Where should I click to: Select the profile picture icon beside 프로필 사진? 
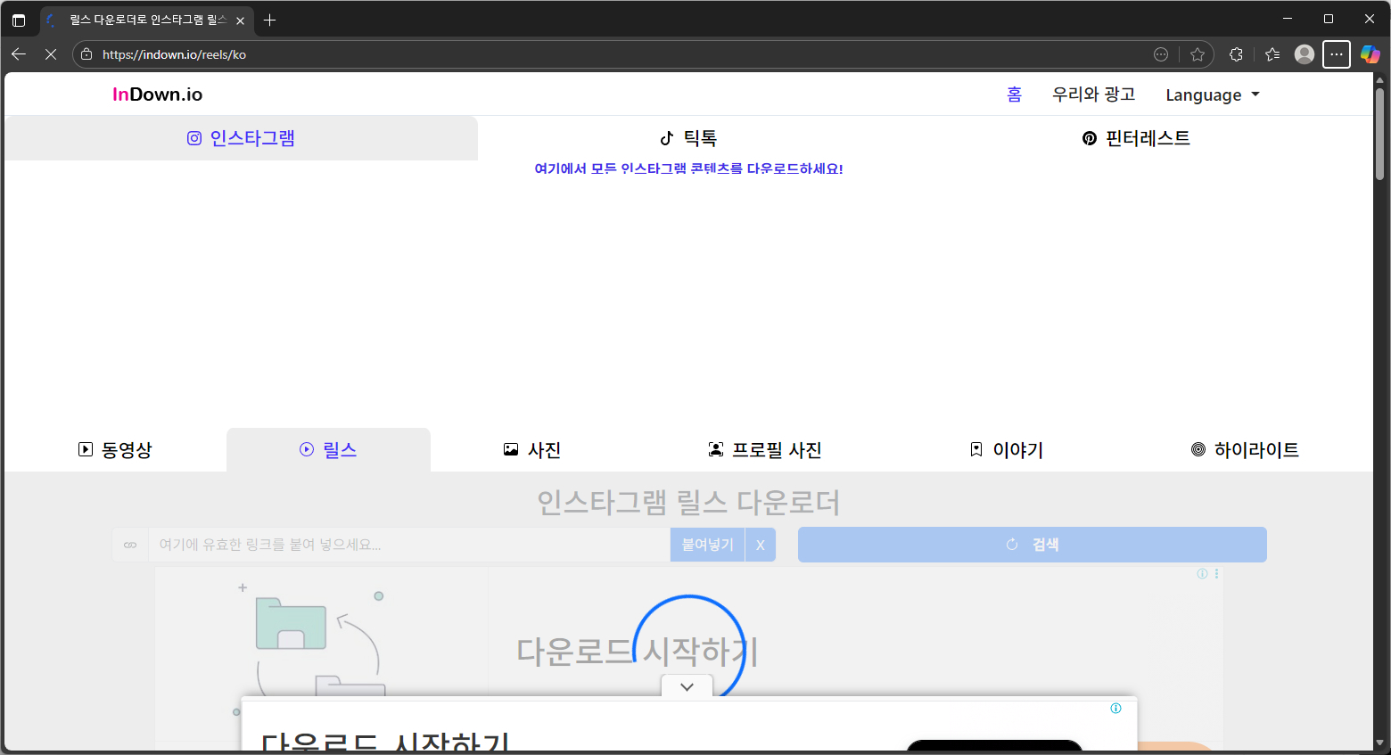coord(716,449)
